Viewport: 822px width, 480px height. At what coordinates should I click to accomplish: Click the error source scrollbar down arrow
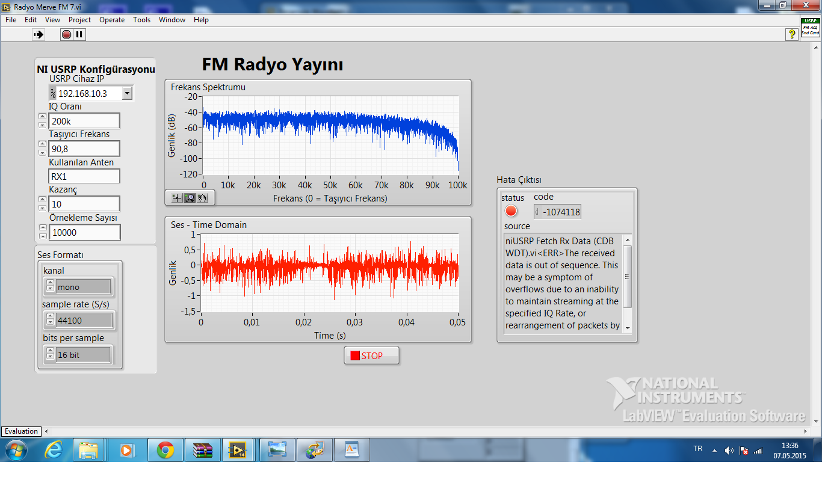[x=627, y=328]
